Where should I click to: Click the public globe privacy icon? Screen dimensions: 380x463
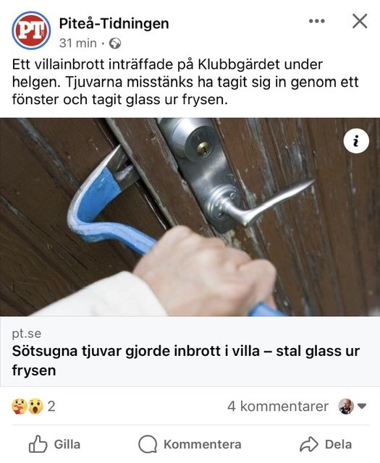pos(115,43)
